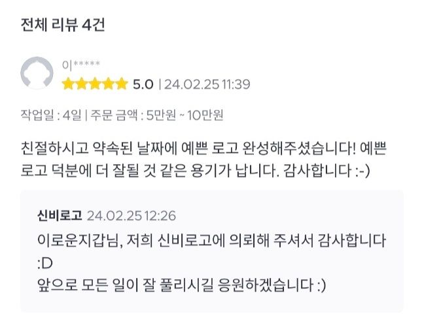The height and width of the screenshot is (327, 424).
Task: Click the reply date 24.02.25 12:26
Action: pos(131,216)
